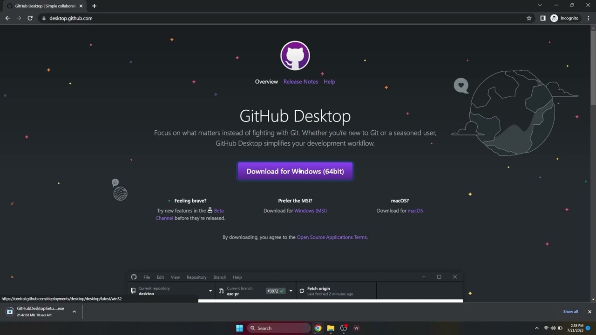Show hidden system tray icons
The height and width of the screenshot is (335, 596).
pos(536,328)
